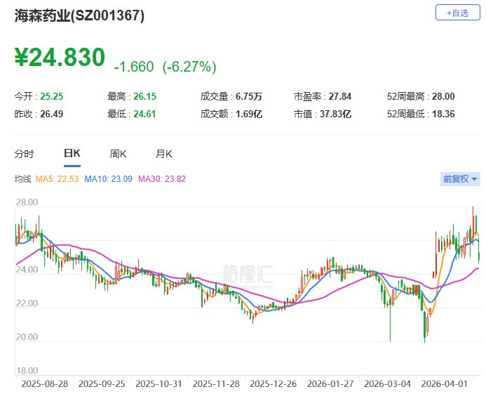The height and width of the screenshot is (394, 486).
Task: Click the MA10: 23.09 indicator label
Action: click(109, 179)
